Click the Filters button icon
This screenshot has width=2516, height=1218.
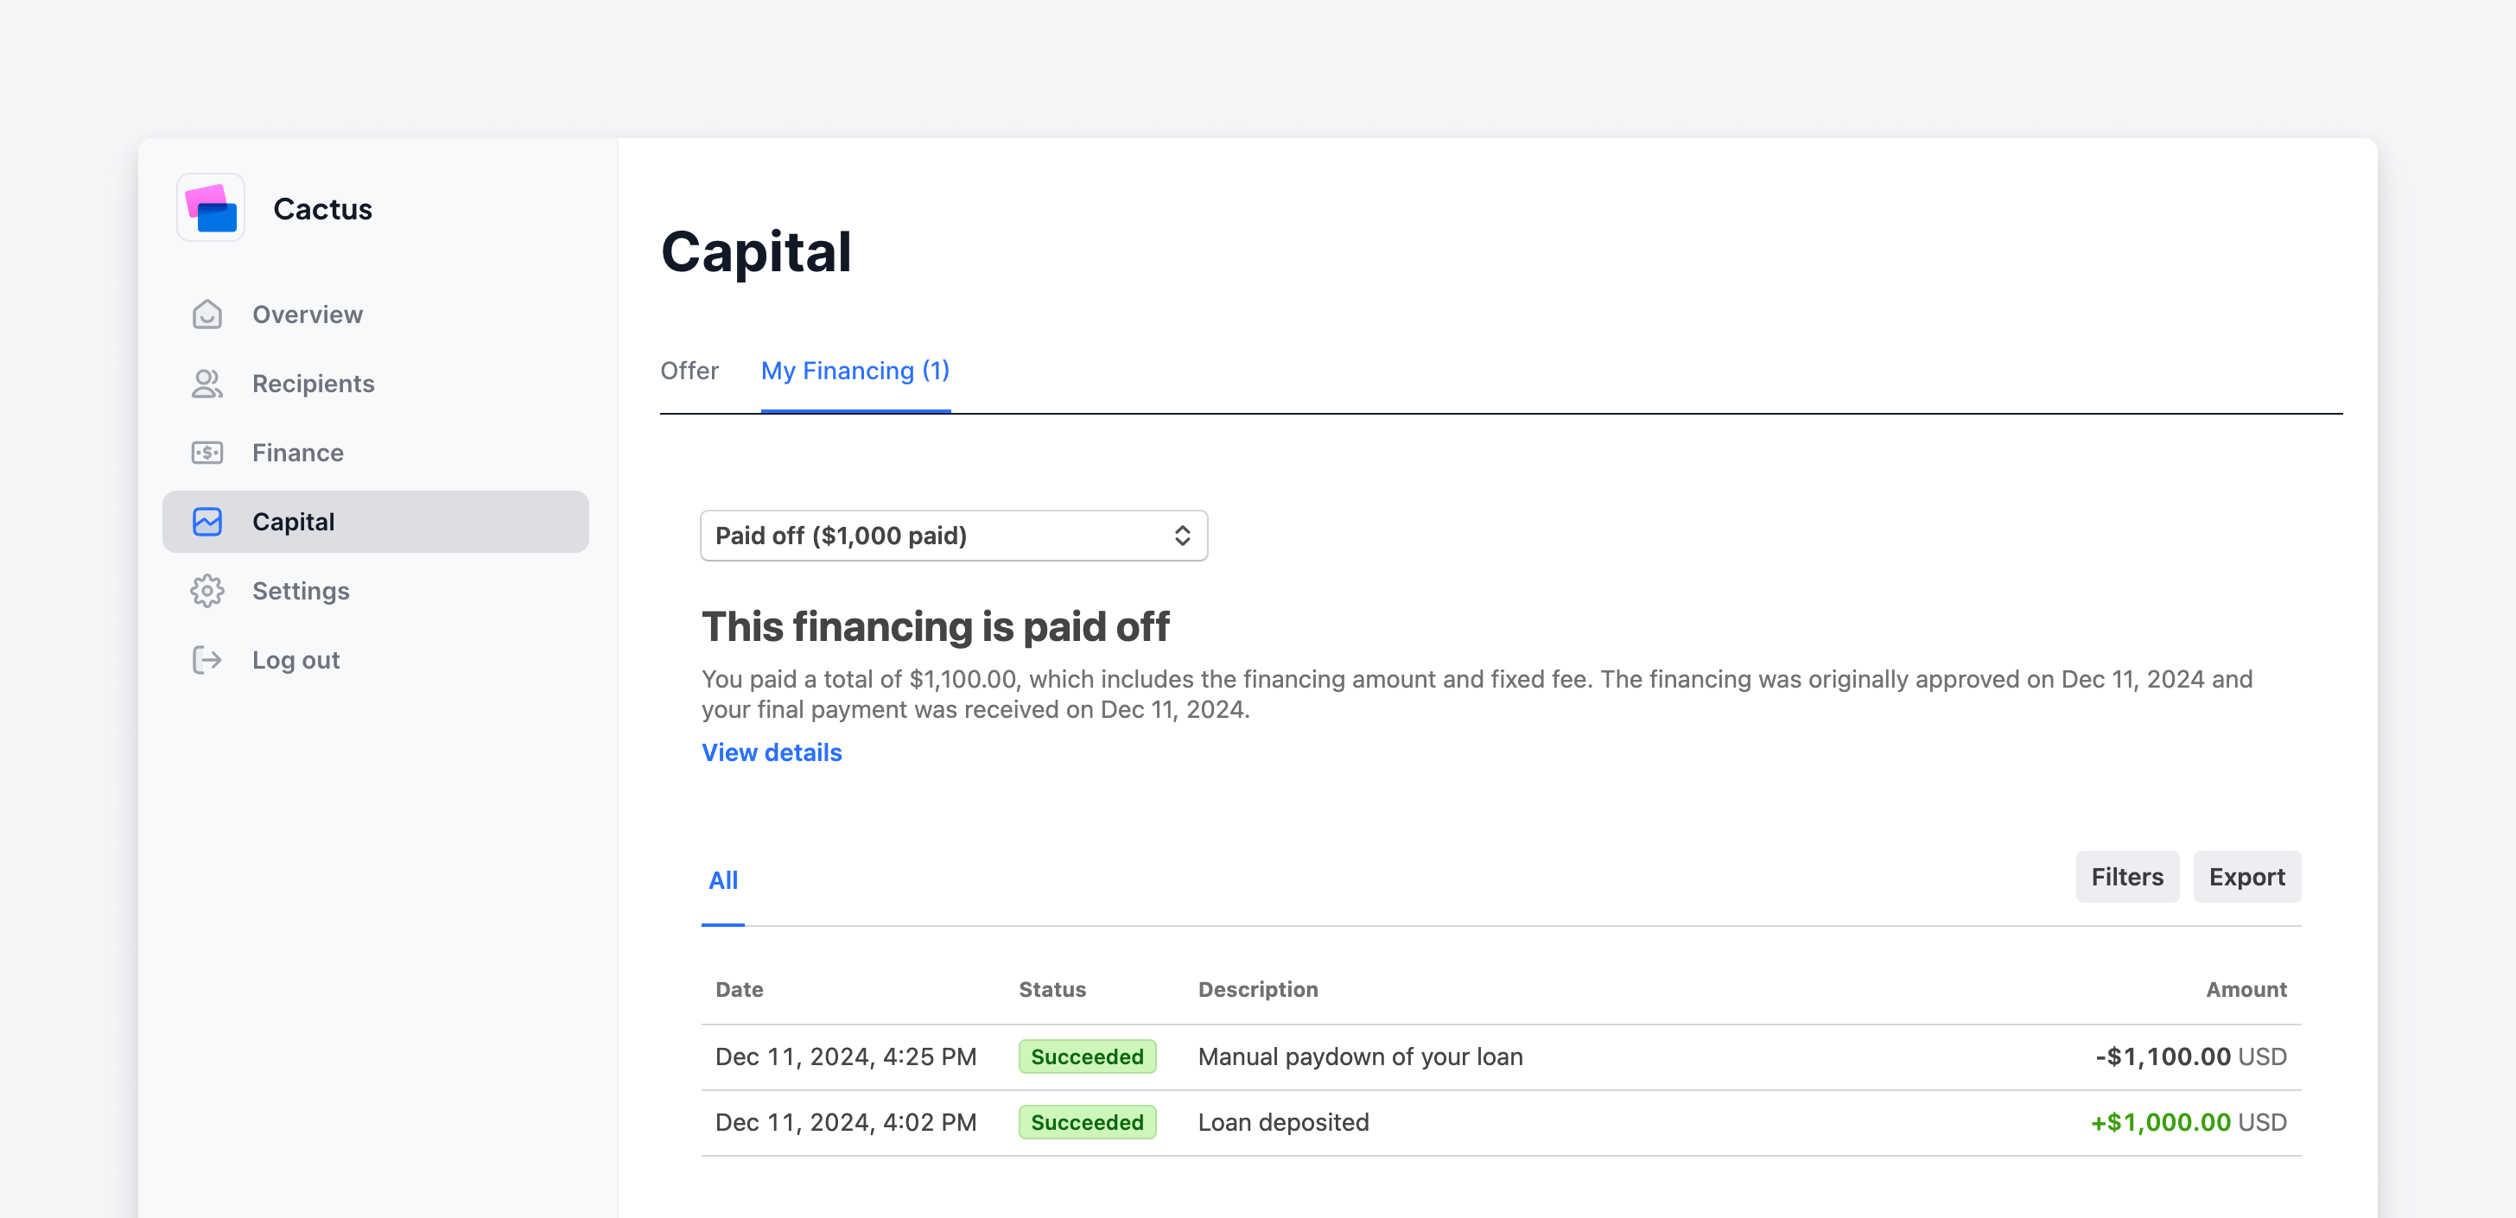(x=2128, y=876)
